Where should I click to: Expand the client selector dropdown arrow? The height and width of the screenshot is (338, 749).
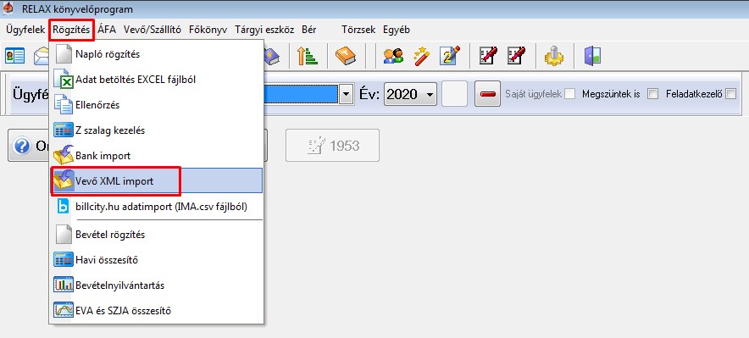(x=347, y=94)
